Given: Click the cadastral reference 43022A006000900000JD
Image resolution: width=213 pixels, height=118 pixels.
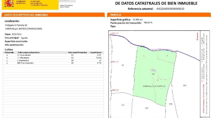Looking at the screenshot, I should (170, 9).
